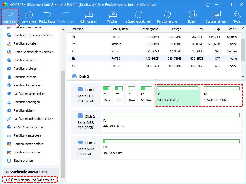The image size is (246, 184).
Task: Sort by Frei column header
Action: pyautogui.click(x=200, y=29)
